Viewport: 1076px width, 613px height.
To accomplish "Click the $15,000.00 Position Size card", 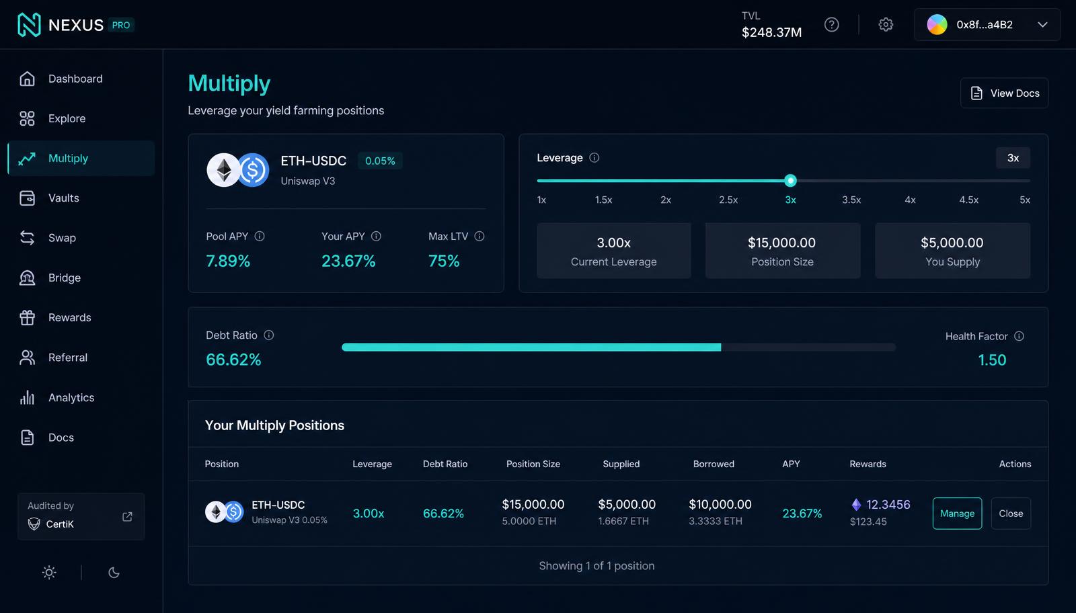I will click(x=783, y=251).
